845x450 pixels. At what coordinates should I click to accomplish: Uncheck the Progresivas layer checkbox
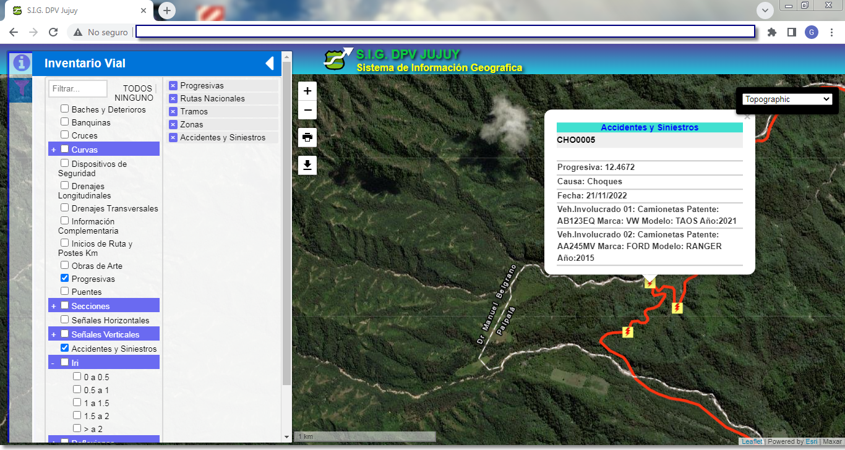65,278
